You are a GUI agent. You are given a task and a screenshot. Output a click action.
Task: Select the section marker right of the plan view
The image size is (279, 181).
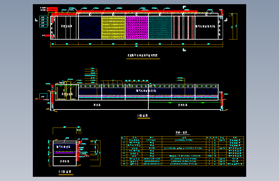[x=226, y=20]
